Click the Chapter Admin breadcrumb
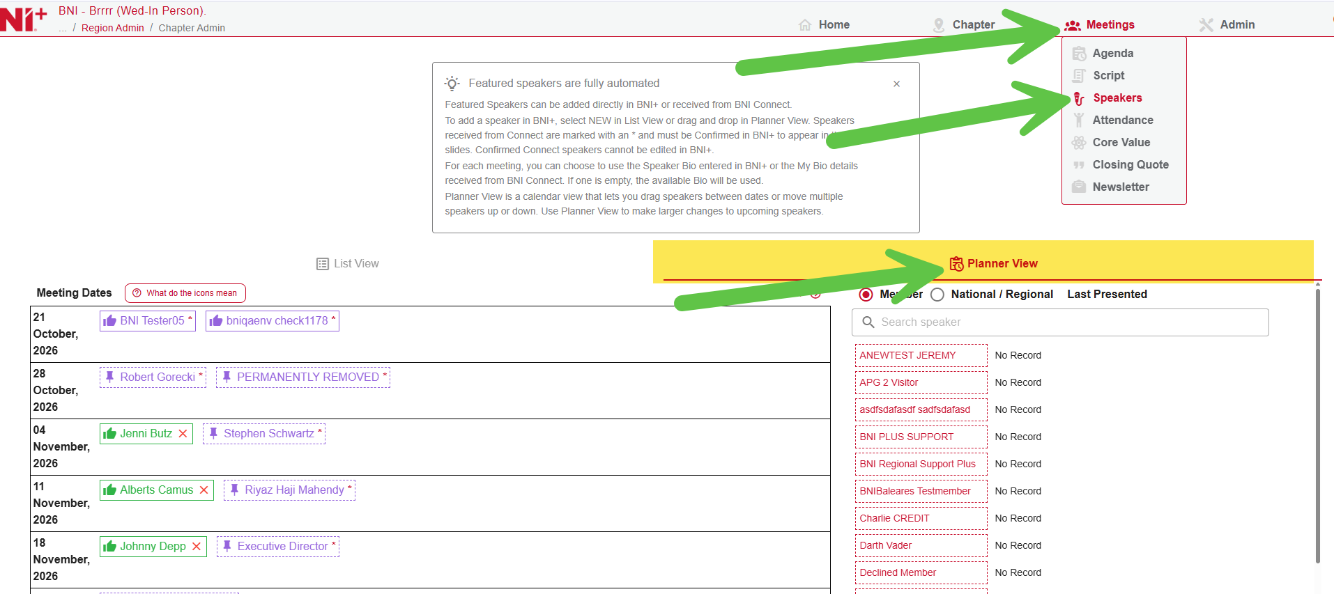Screen dimensions: 1334x594 click(x=192, y=28)
